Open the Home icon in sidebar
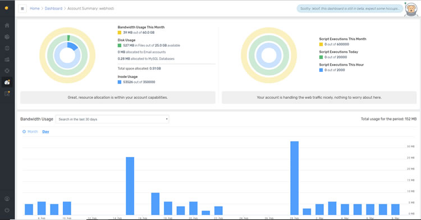421x220 pixels. pyautogui.click(x=7, y=25)
